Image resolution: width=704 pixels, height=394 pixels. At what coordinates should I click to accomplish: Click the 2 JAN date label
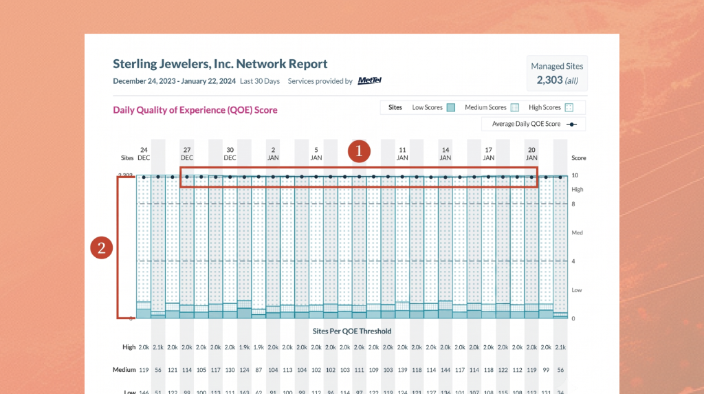273,153
